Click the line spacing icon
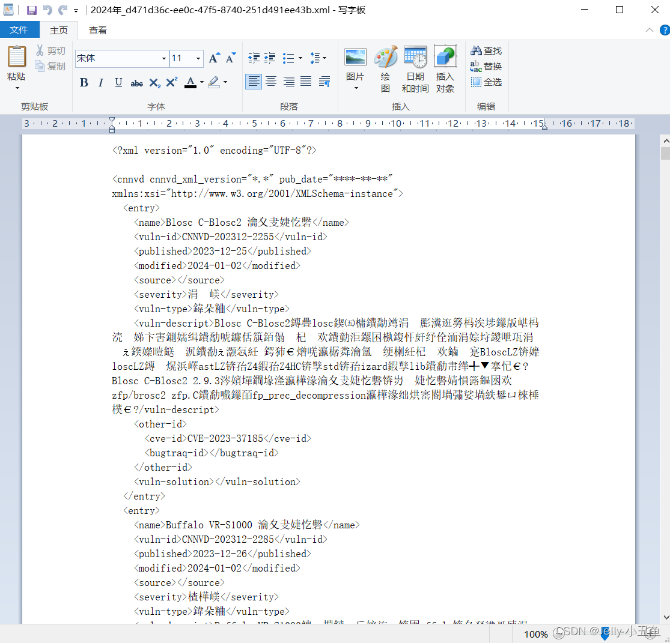This screenshot has height=643, width=670. coord(315,58)
